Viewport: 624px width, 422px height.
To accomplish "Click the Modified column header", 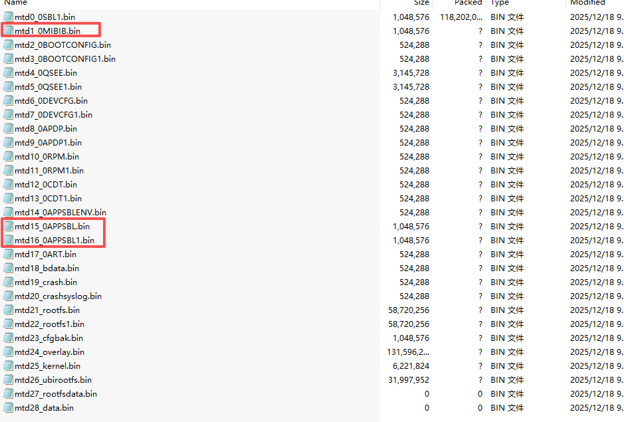I will (587, 3).
